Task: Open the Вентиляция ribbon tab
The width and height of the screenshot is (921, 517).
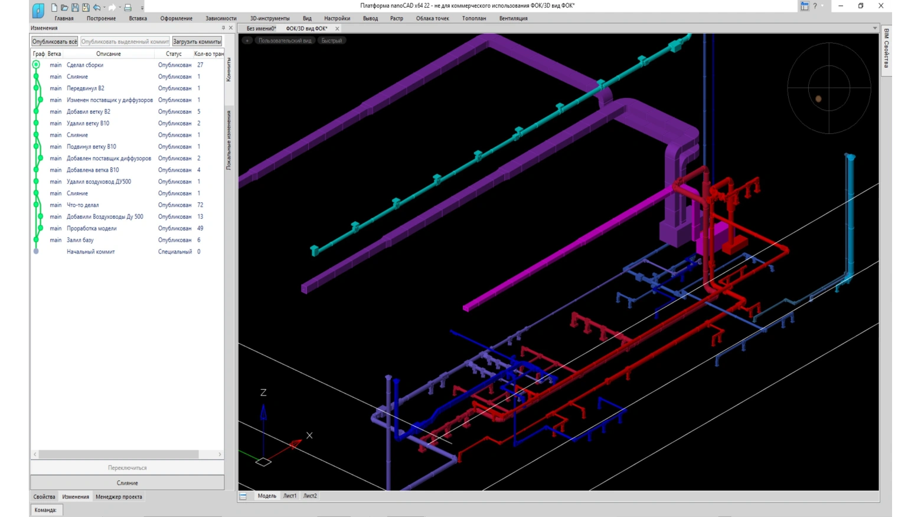Action: pyautogui.click(x=513, y=18)
